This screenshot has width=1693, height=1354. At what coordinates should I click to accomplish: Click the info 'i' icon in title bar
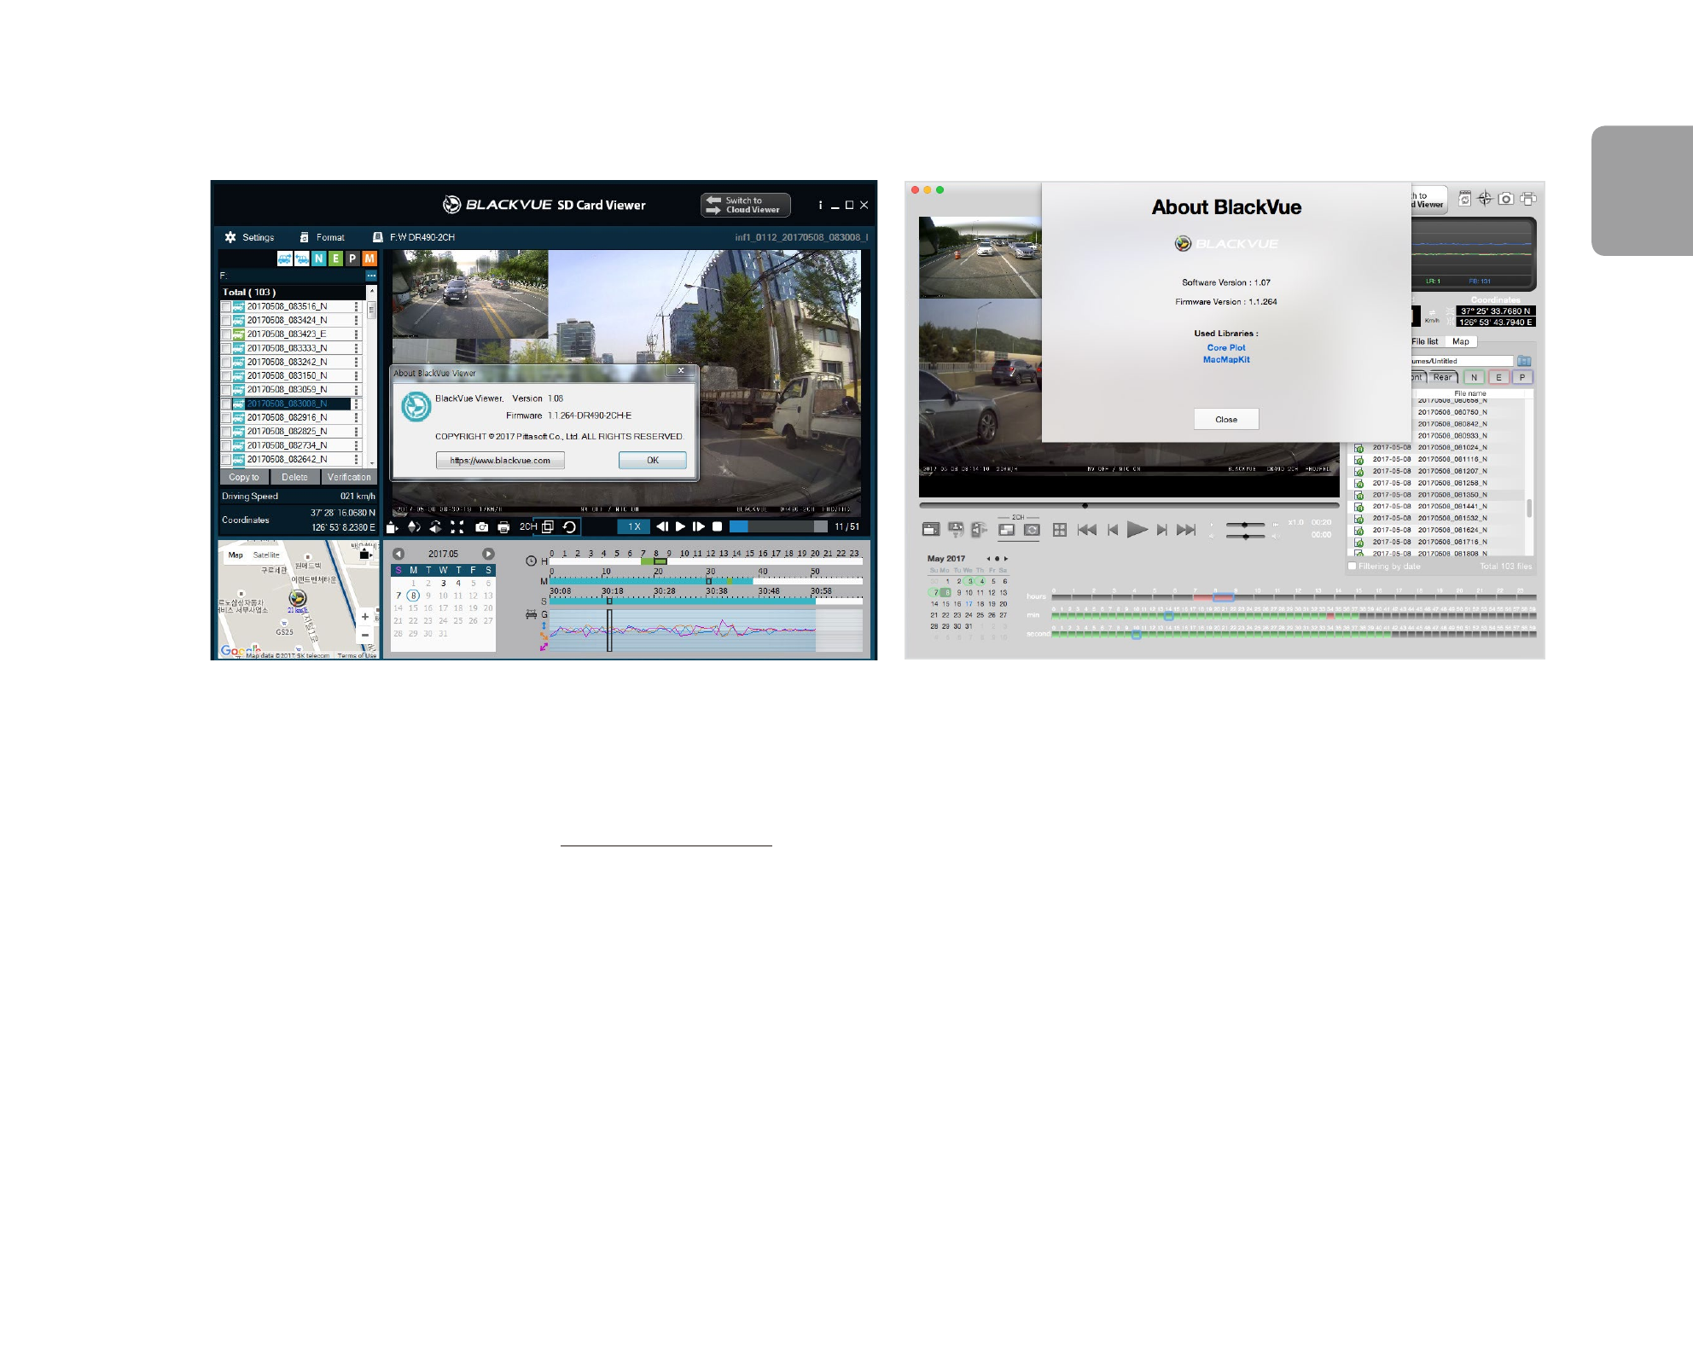click(x=820, y=205)
